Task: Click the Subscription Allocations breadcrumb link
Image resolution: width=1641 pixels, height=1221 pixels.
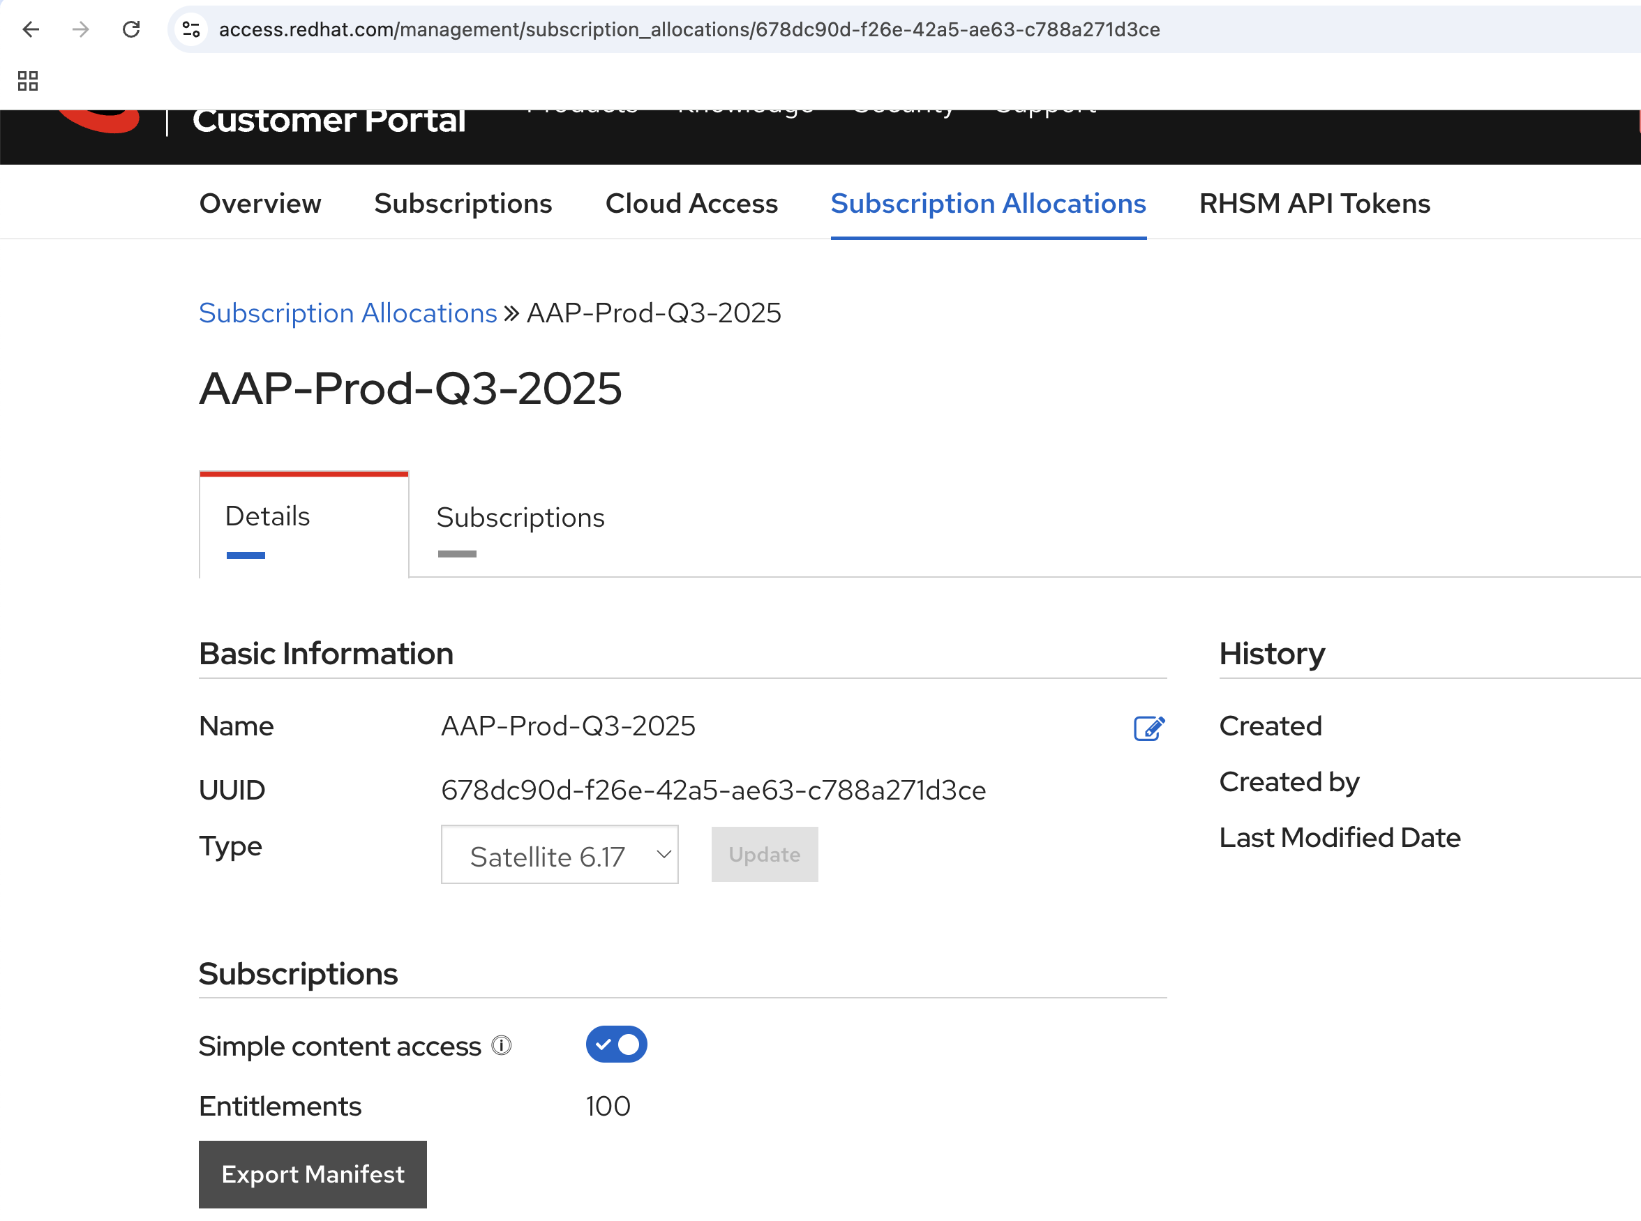Action: coord(347,313)
